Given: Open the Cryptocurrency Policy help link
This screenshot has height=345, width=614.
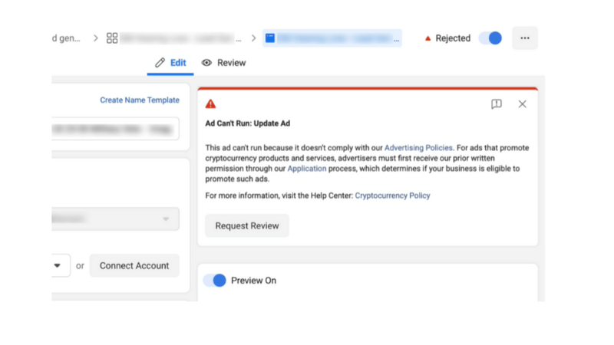Looking at the screenshot, I should [x=392, y=196].
